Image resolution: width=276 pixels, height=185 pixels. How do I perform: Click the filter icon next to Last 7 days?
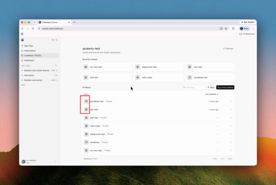tap(56, 66)
